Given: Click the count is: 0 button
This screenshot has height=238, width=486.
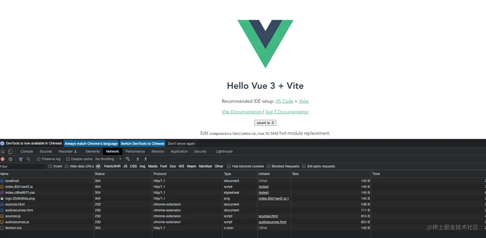Looking at the screenshot, I should pyautogui.click(x=265, y=123).
